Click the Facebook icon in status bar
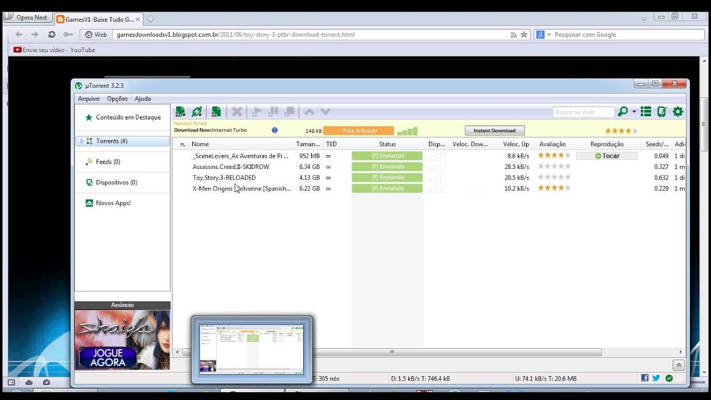The image size is (711, 400). coord(644,378)
